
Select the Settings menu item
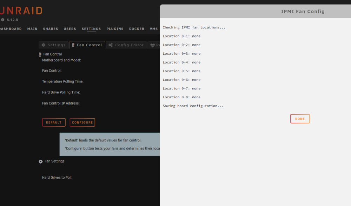point(91,29)
